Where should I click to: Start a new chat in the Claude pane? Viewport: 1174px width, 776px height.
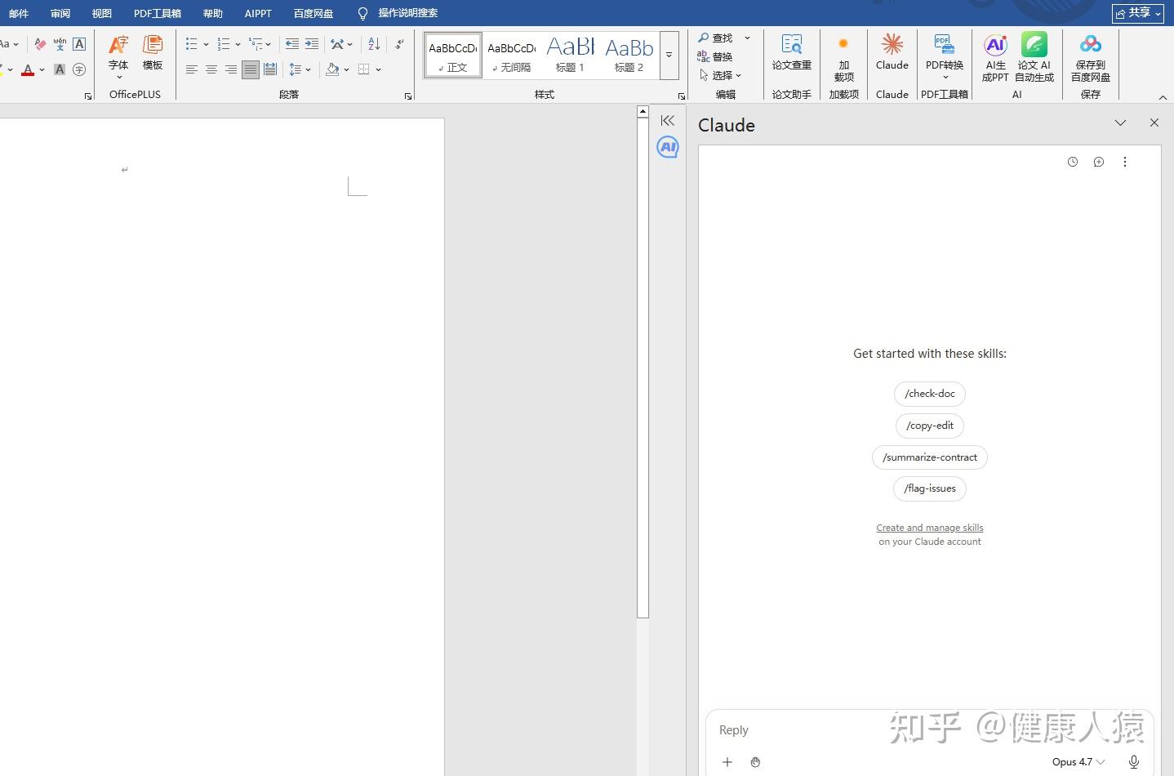[x=1099, y=162]
